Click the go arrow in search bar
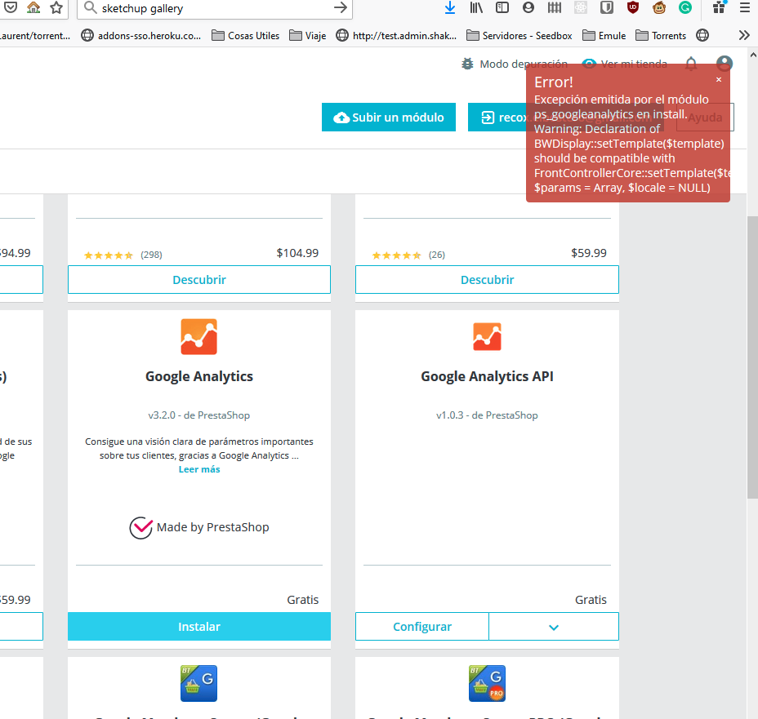Image resolution: width=758 pixels, height=719 pixels. tap(341, 7)
